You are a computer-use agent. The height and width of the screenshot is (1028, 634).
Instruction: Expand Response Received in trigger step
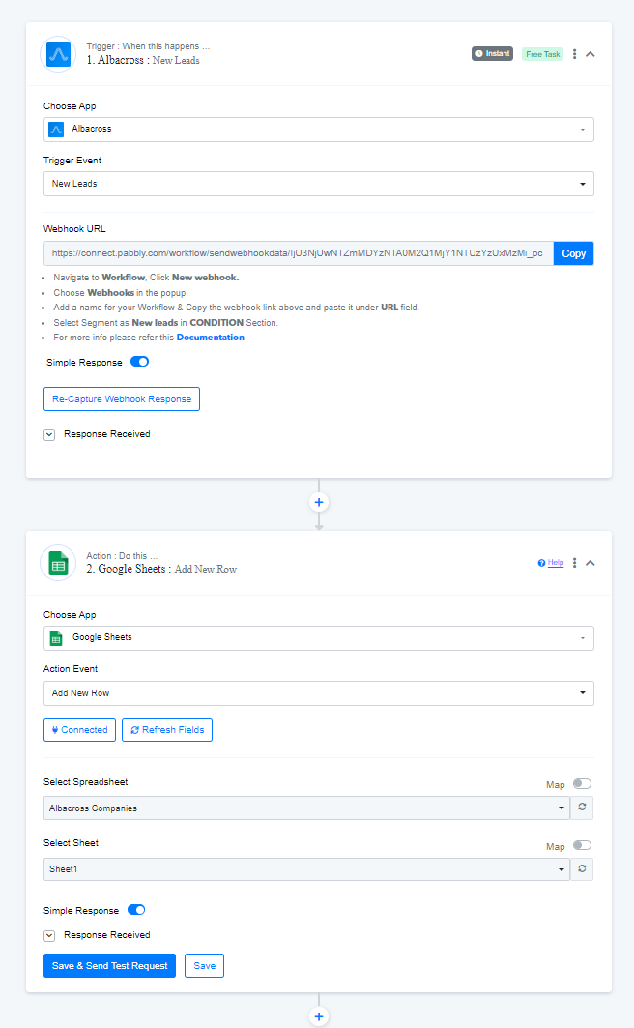[x=49, y=434]
